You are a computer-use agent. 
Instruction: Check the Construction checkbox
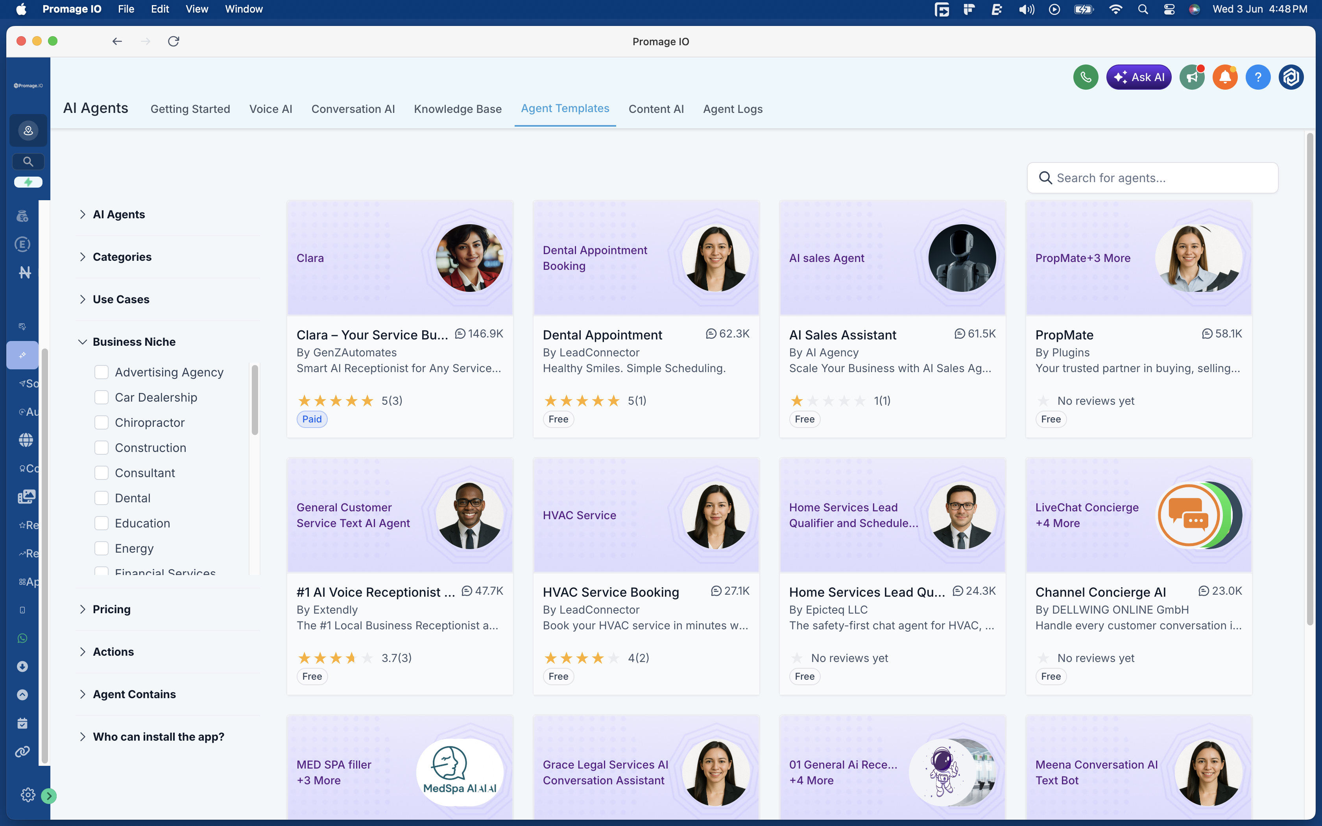point(102,448)
